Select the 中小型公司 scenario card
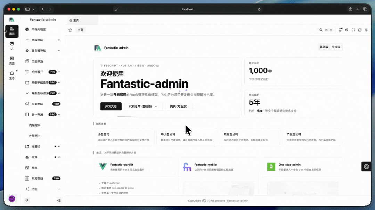The height and width of the screenshot is (210, 375). [187, 137]
